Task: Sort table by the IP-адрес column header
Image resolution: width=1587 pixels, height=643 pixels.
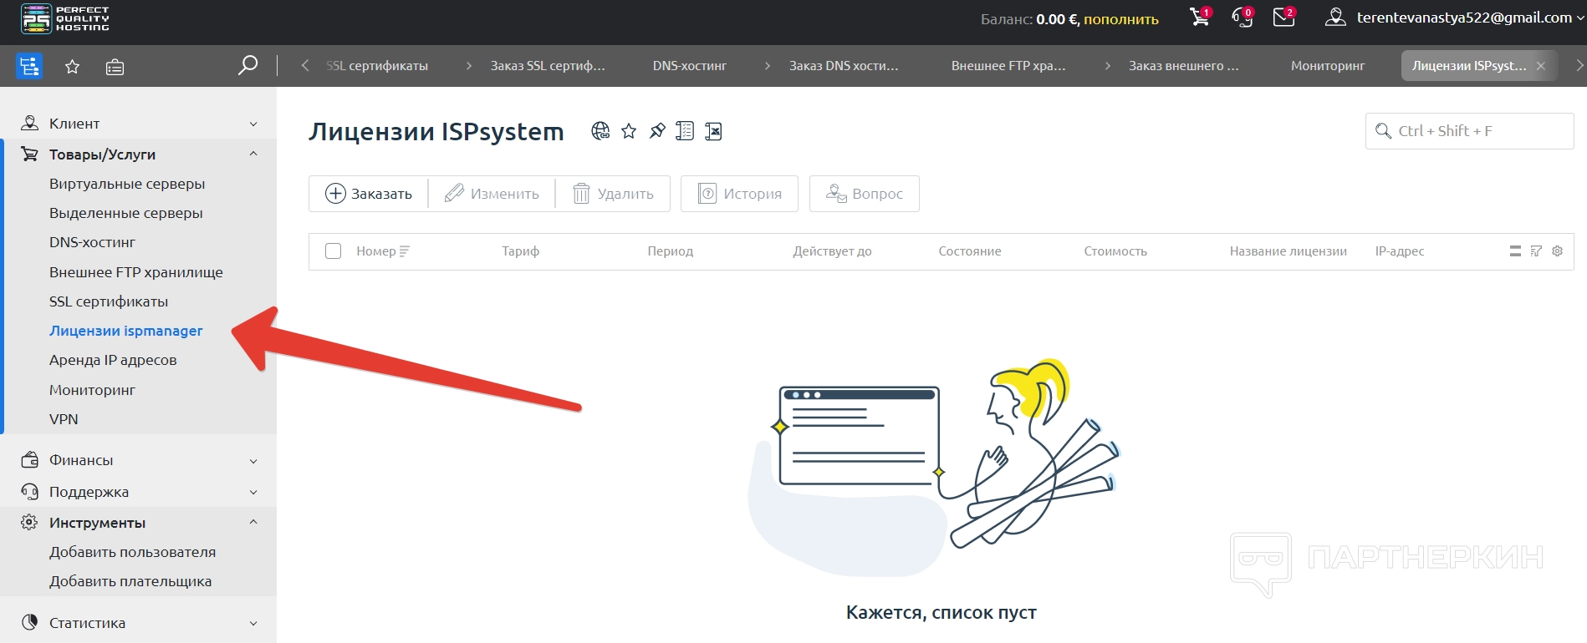Action: pyautogui.click(x=1400, y=251)
